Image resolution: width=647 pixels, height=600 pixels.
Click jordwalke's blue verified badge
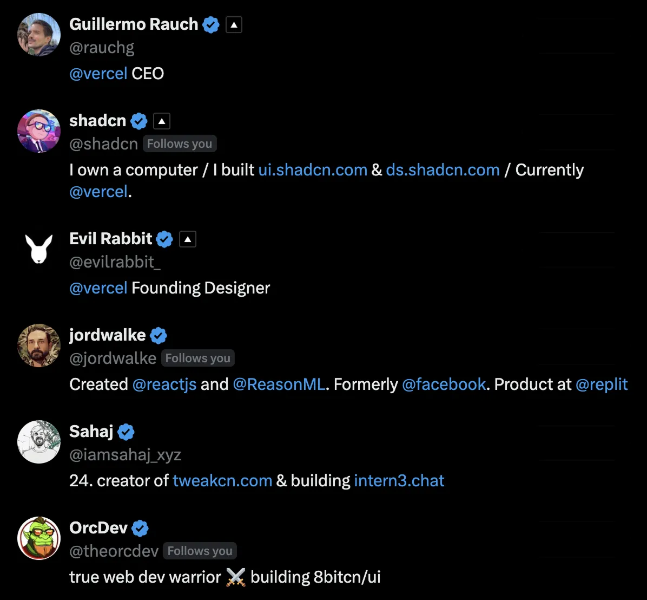click(x=159, y=336)
